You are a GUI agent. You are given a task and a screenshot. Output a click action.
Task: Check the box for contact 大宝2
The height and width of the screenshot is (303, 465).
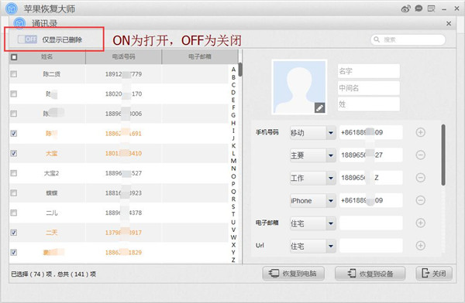(x=14, y=173)
